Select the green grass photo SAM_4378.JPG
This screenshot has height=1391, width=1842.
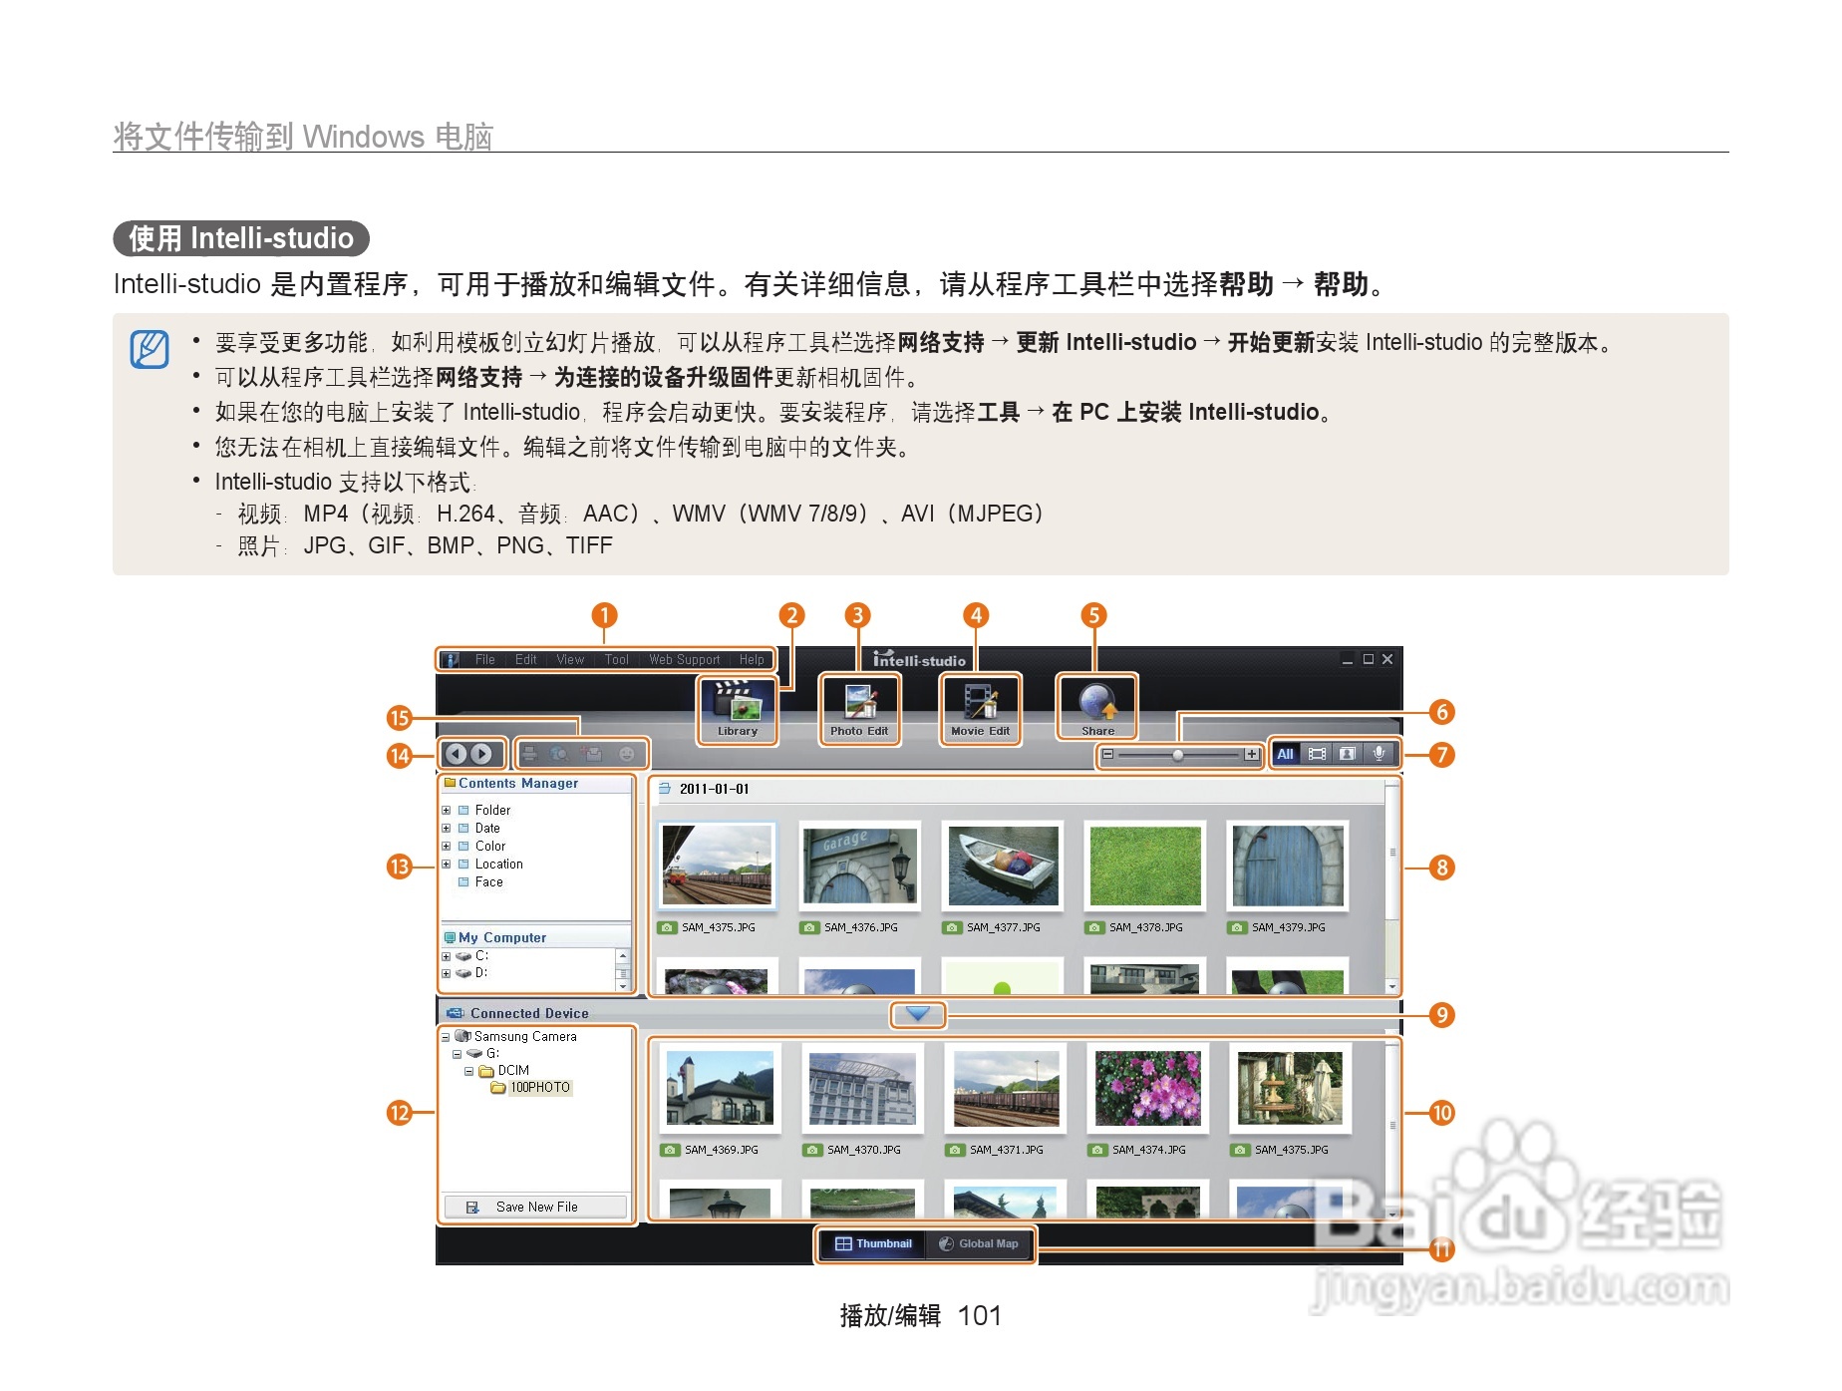click(x=1145, y=865)
